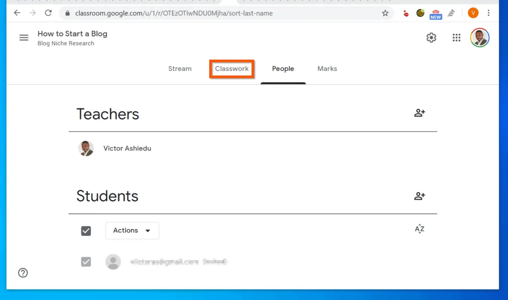This screenshot has width=508, height=300.
Task: Open the Invite teachers icon
Action: [x=419, y=113]
